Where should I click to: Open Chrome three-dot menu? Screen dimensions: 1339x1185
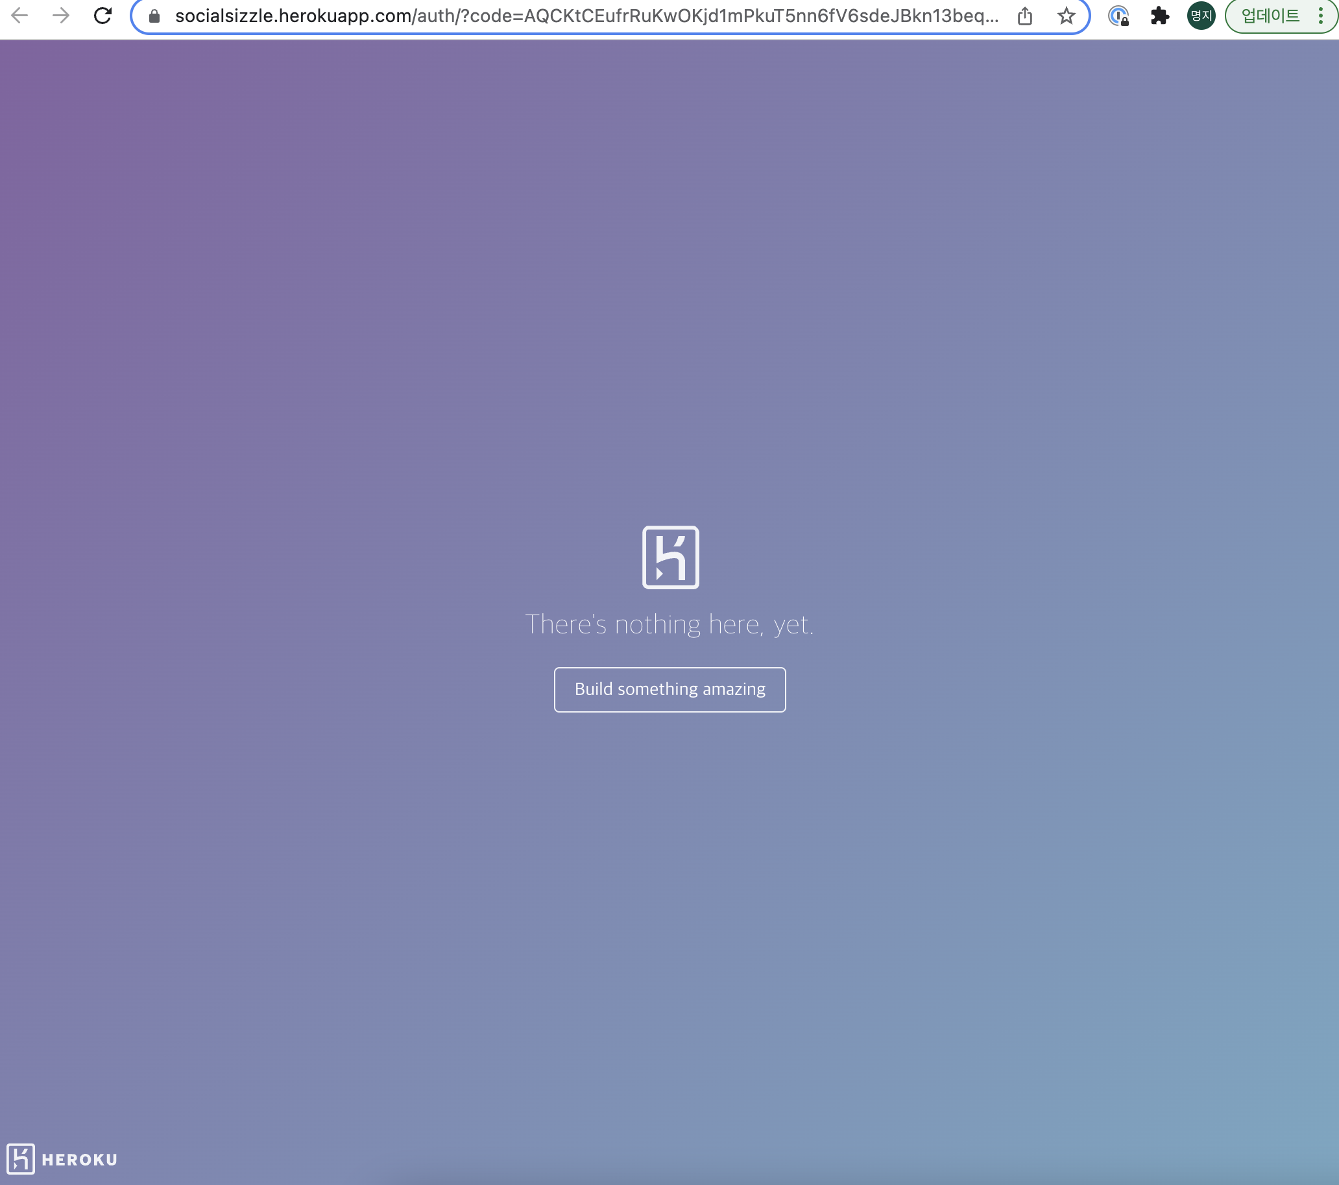pyautogui.click(x=1321, y=16)
